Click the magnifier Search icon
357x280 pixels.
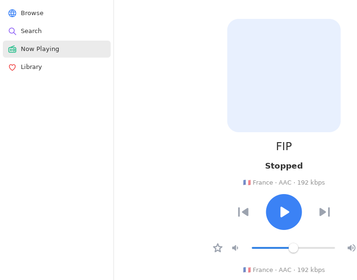[x=12, y=31]
